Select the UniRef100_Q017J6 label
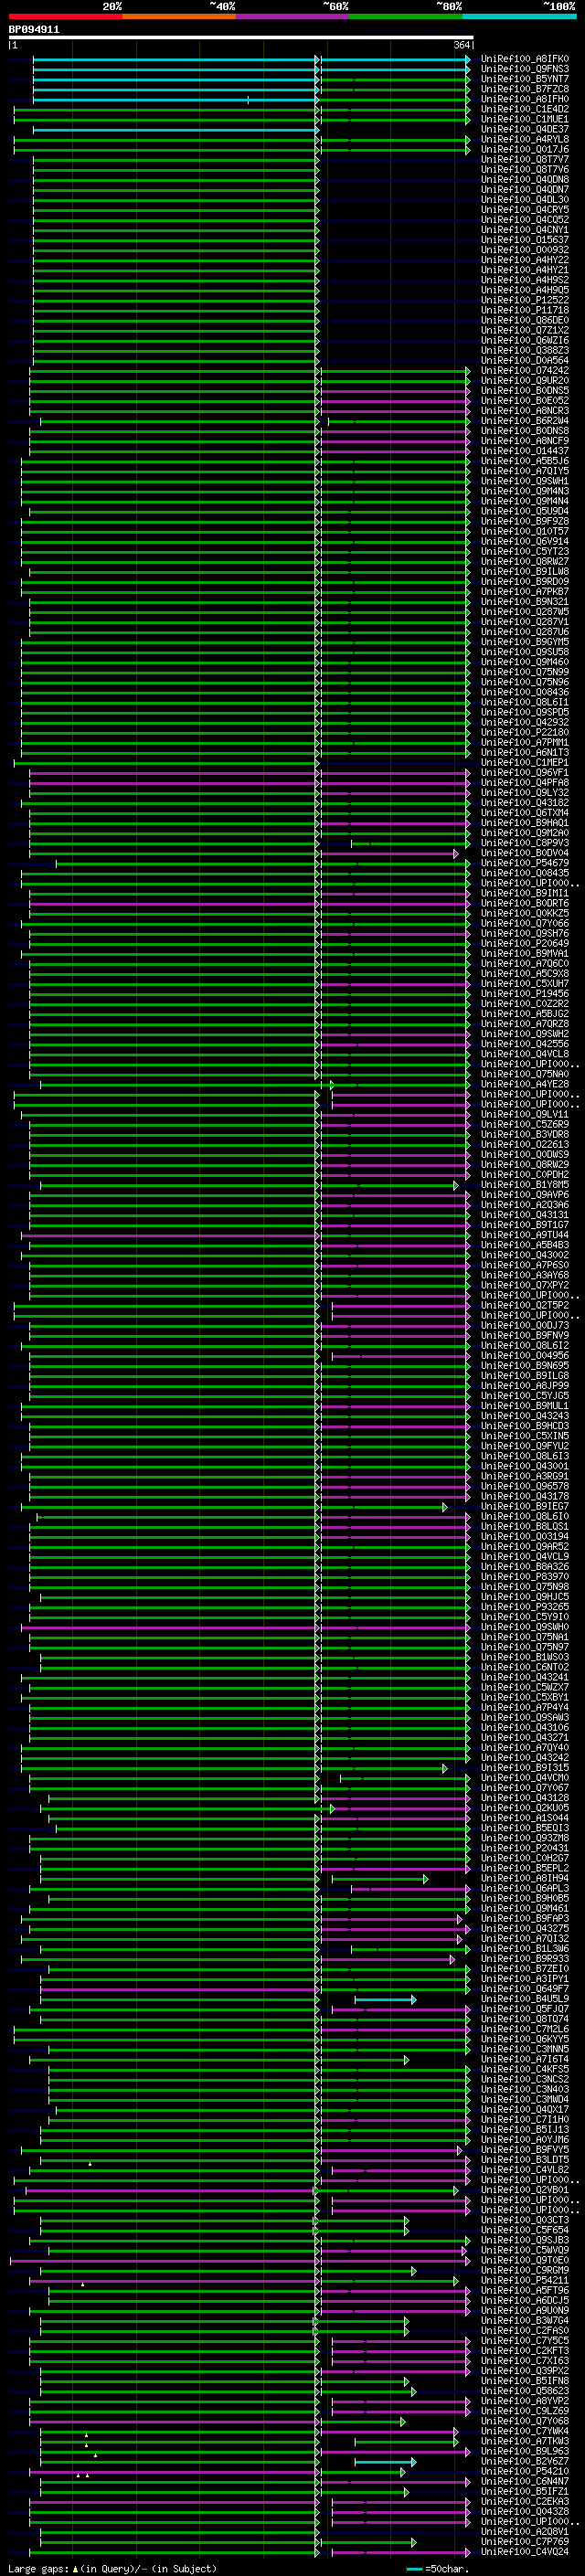This screenshot has height=2576, width=585. pyautogui.click(x=525, y=149)
